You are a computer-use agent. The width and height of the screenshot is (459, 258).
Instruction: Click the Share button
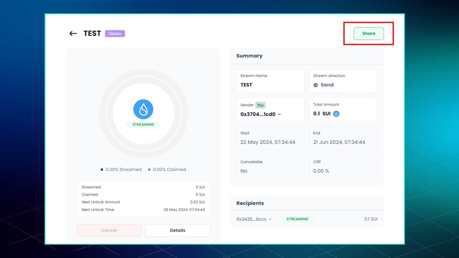(x=369, y=34)
